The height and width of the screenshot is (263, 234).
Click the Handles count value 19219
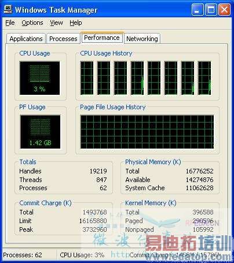point(98,171)
